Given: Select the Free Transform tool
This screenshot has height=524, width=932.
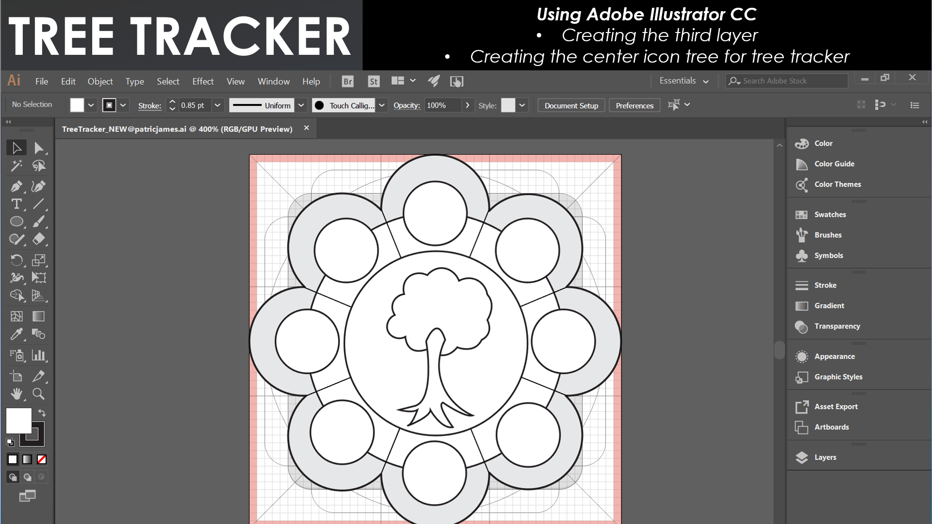Looking at the screenshot, I should pos(39,278).
